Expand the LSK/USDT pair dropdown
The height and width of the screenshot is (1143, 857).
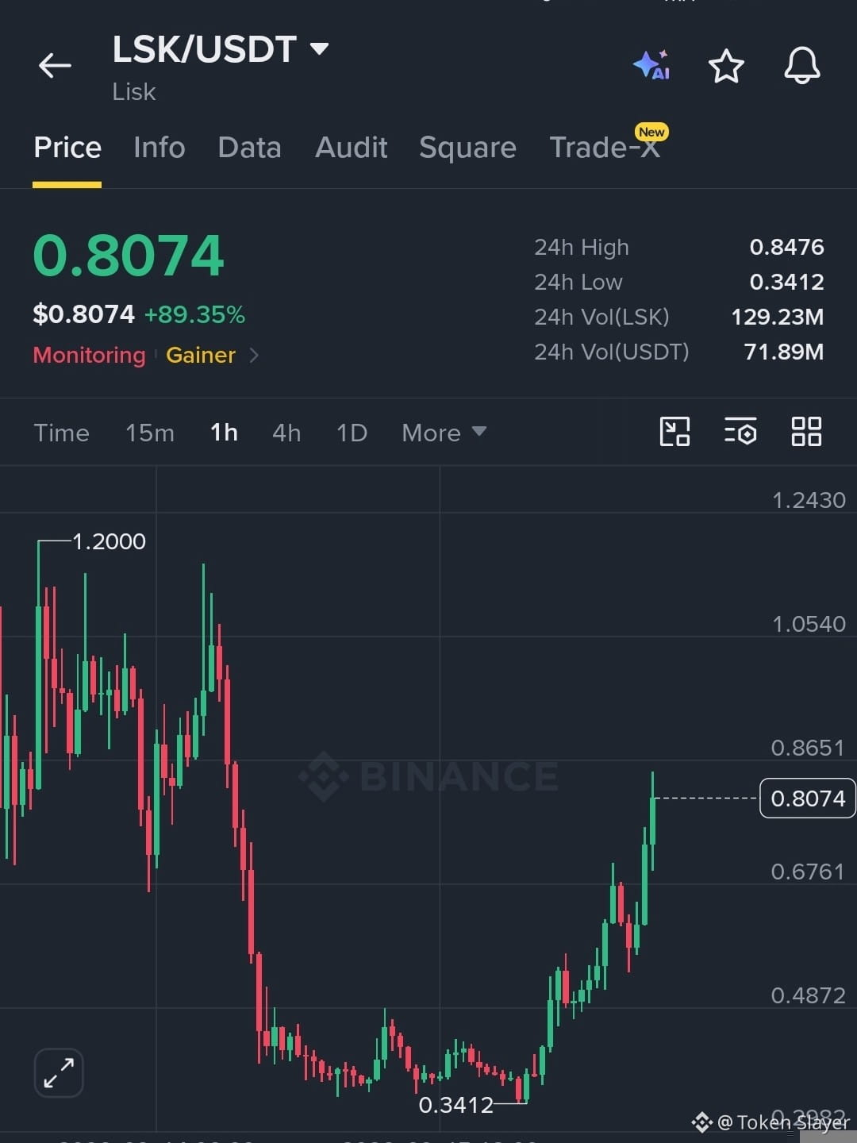(319, 49)
